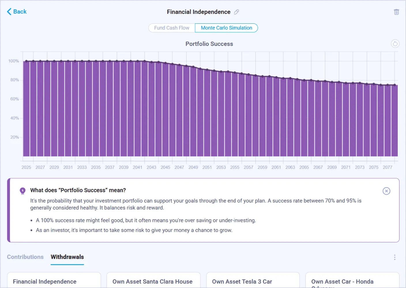
Task: Go back using the Back arrow
Action: click(x=16, y=12)
